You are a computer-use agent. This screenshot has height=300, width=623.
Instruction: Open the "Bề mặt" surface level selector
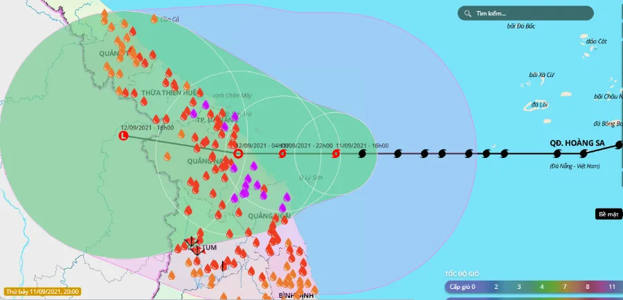(x=606, y=214)
